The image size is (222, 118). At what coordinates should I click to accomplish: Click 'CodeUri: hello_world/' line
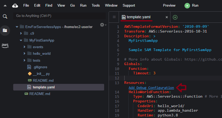(x=161, y=106)
